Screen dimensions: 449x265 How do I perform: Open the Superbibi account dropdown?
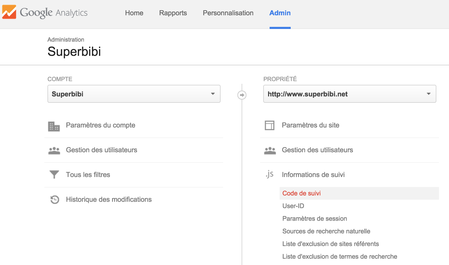134,94
